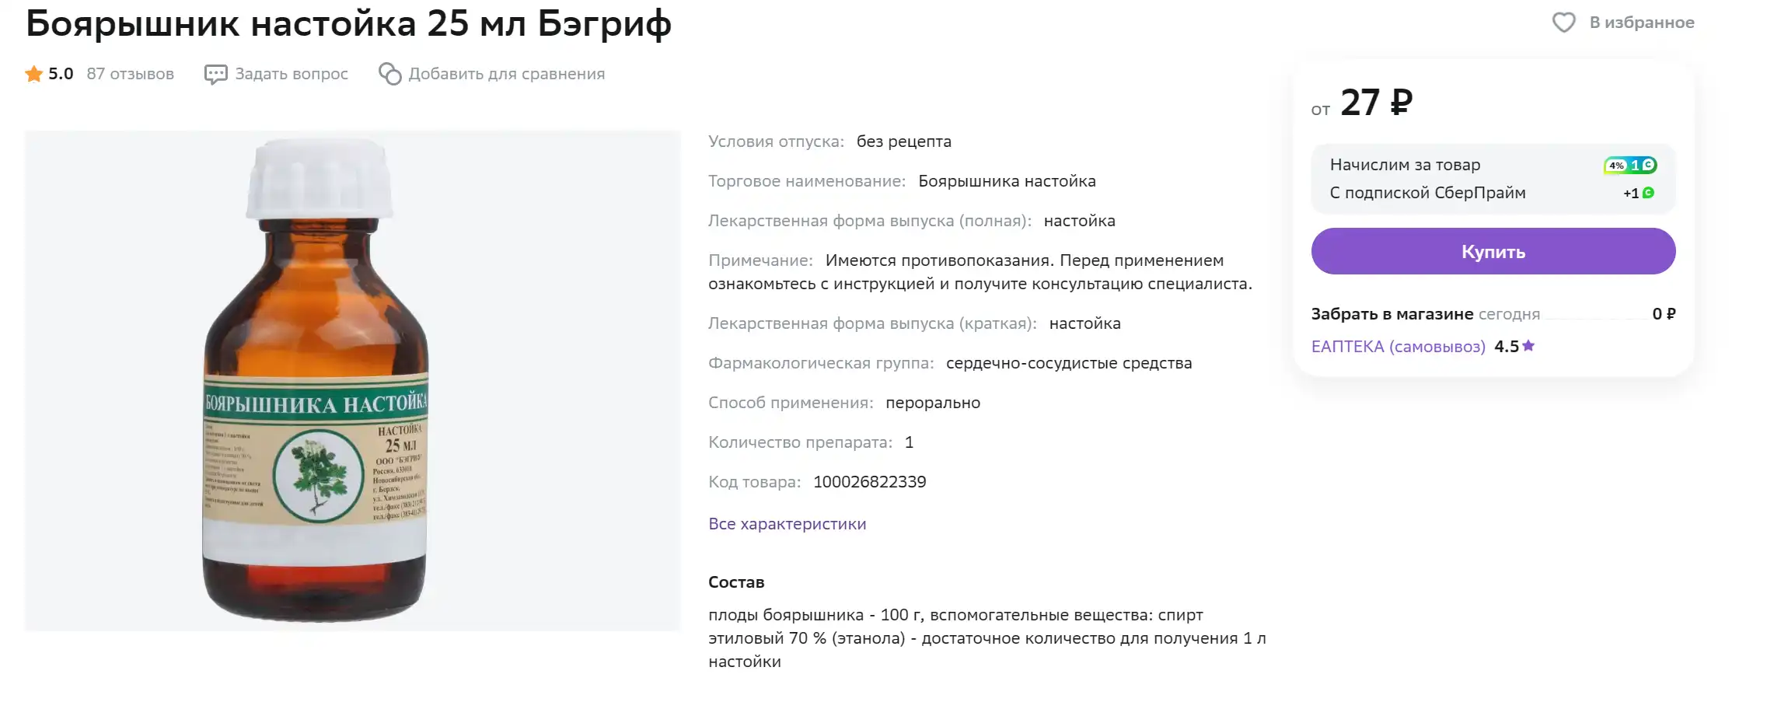1767x716 pixels.
Task: Click the green SberPrime +1 bonus icon
Action: click(1648, 193)
